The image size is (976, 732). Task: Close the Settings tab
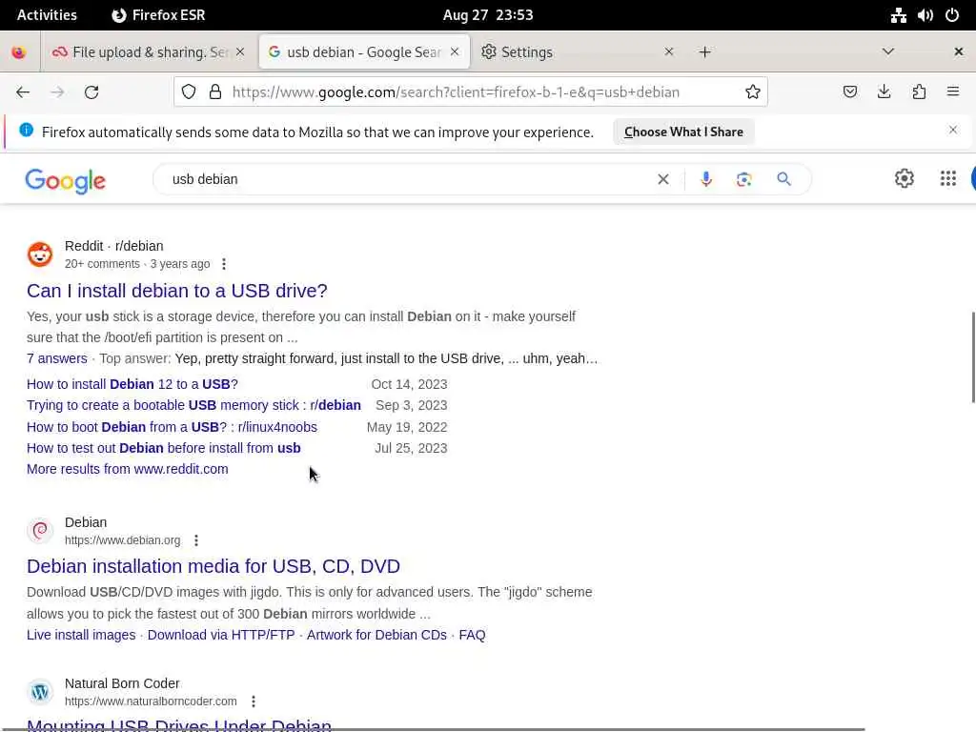(669, 51)
